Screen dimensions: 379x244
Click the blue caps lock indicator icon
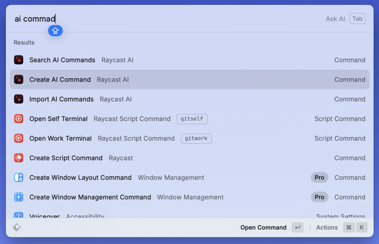point(56,31)
